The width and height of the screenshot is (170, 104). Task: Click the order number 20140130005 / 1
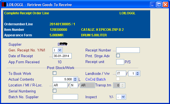62,24
